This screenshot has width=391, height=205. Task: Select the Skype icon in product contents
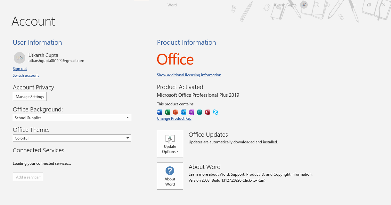pyautogui.click(x=215, y=112)
